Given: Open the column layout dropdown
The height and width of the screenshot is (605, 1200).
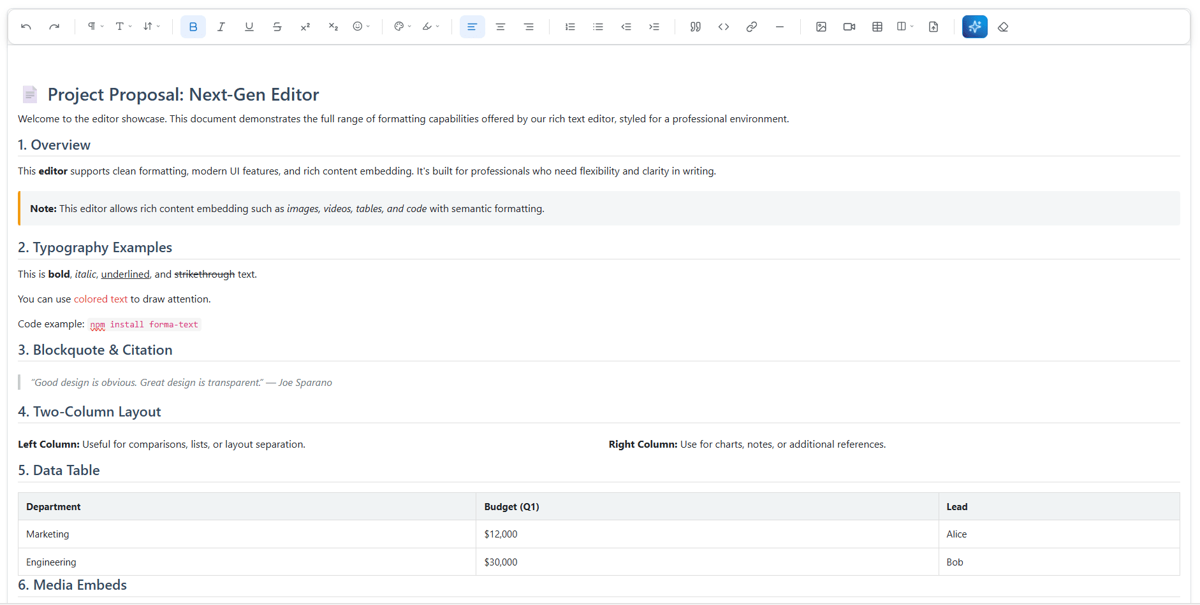Looking at the screenshot, I should [x=905, y=27].
